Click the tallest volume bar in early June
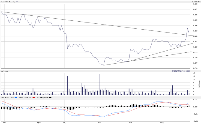 [99, 84]
